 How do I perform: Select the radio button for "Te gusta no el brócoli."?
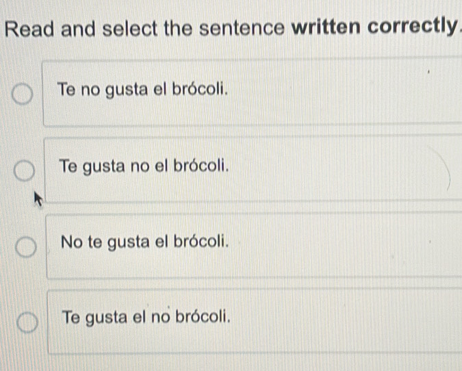(x=24, y=169)
